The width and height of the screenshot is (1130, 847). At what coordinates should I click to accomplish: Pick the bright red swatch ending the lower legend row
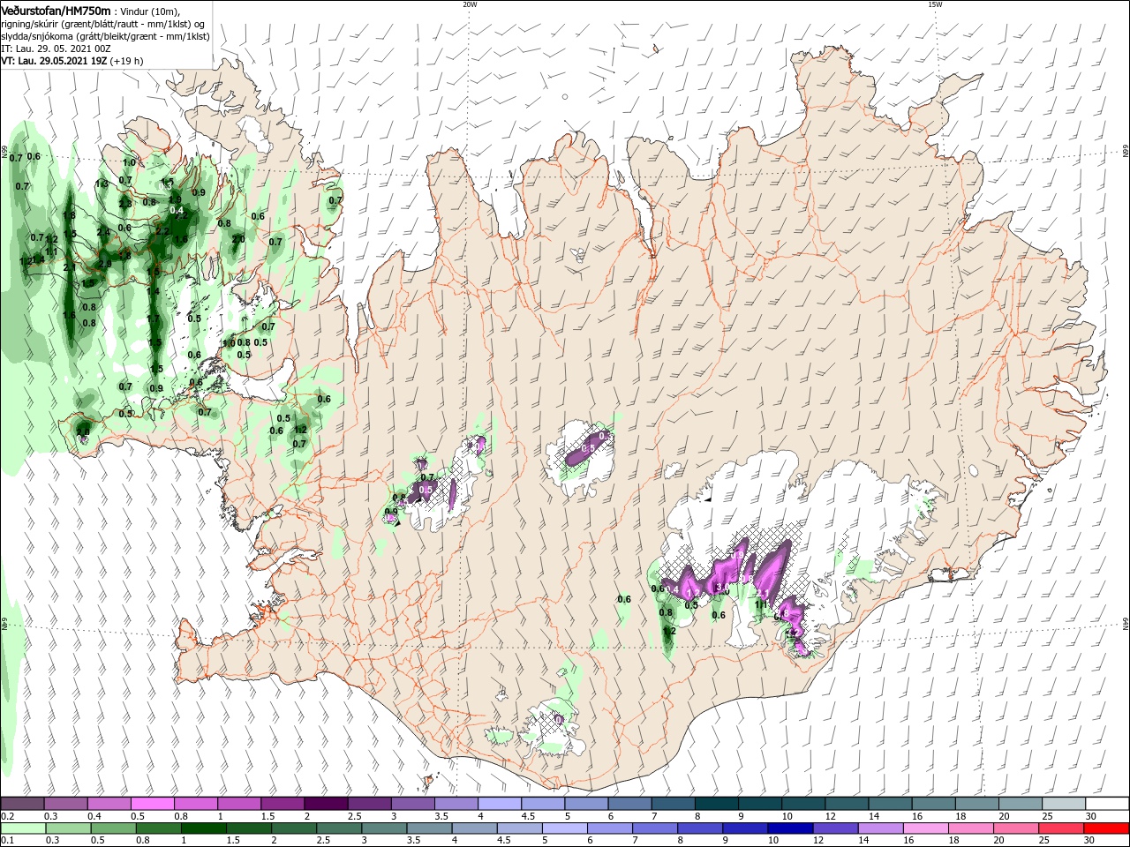click(1108, 828)
